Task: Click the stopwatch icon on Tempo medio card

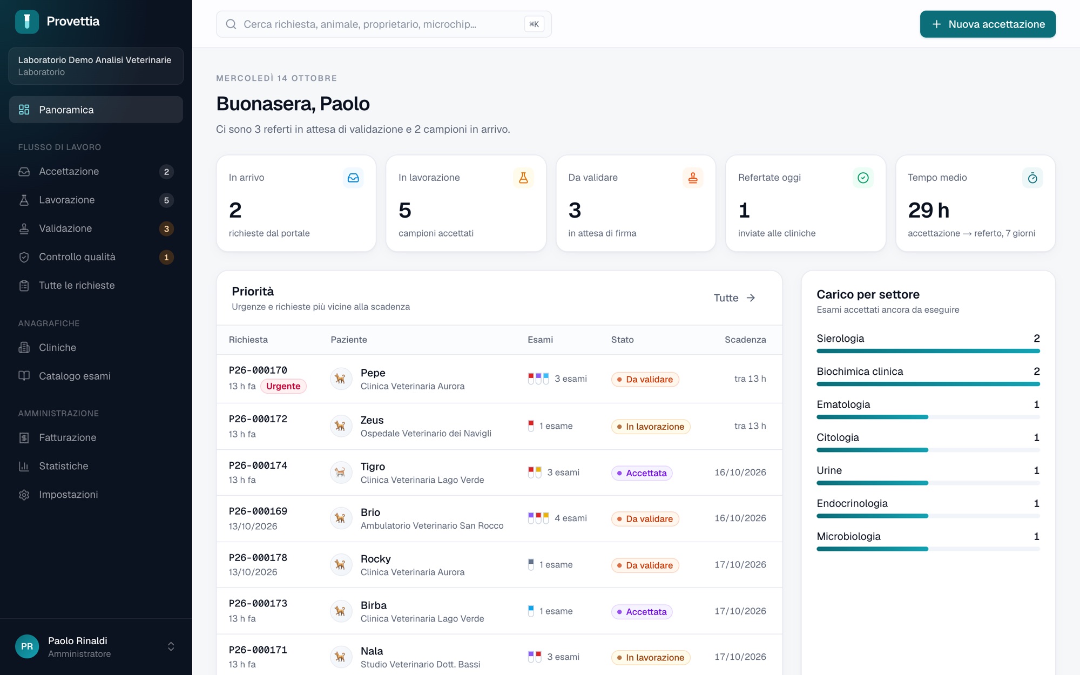Action: tap(1032, 178)
